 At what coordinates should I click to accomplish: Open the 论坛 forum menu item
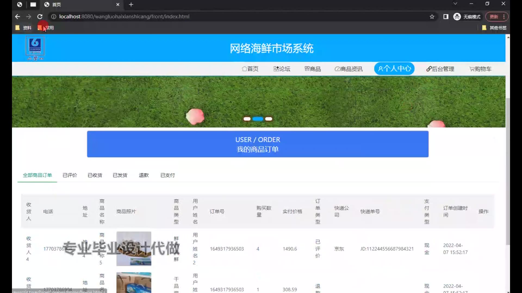click(282, 69)
